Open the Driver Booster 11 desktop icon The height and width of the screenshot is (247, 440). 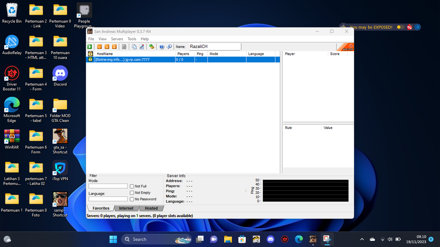(12, 78)
